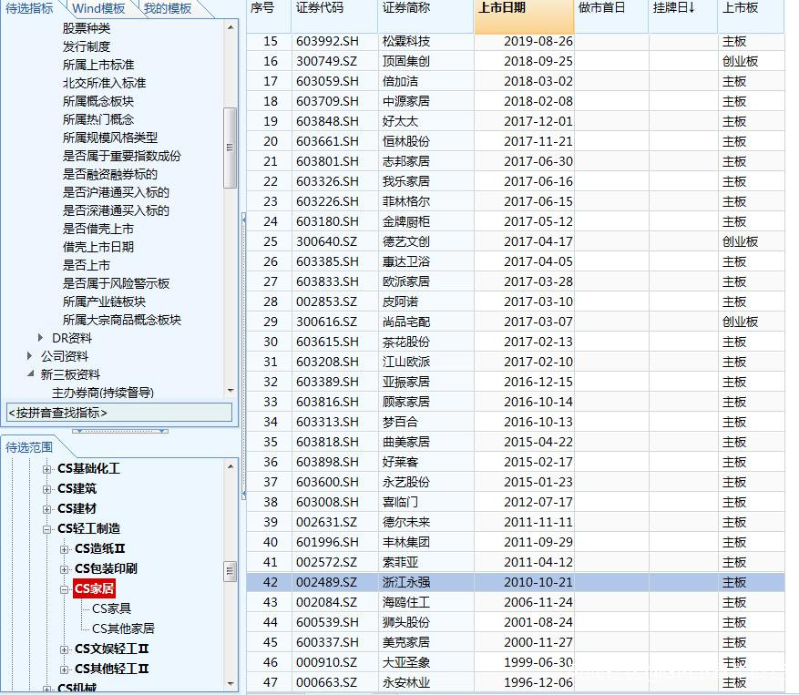Click the 志邦家居 name cell

426,161
